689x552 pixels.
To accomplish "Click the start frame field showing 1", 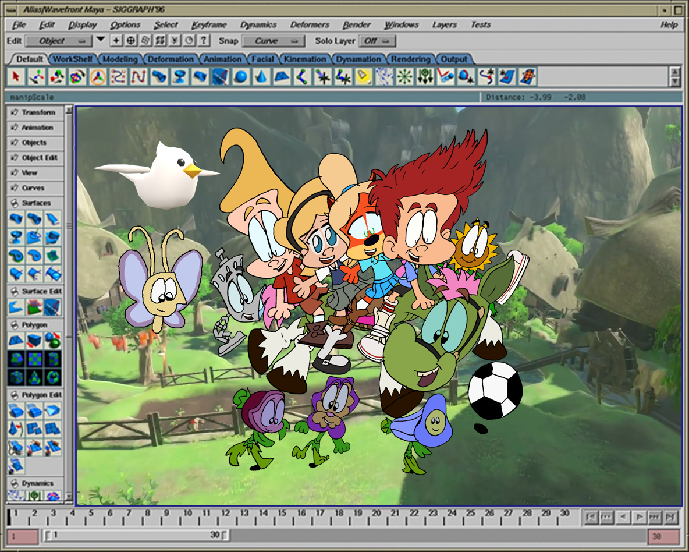I will 23,537.
